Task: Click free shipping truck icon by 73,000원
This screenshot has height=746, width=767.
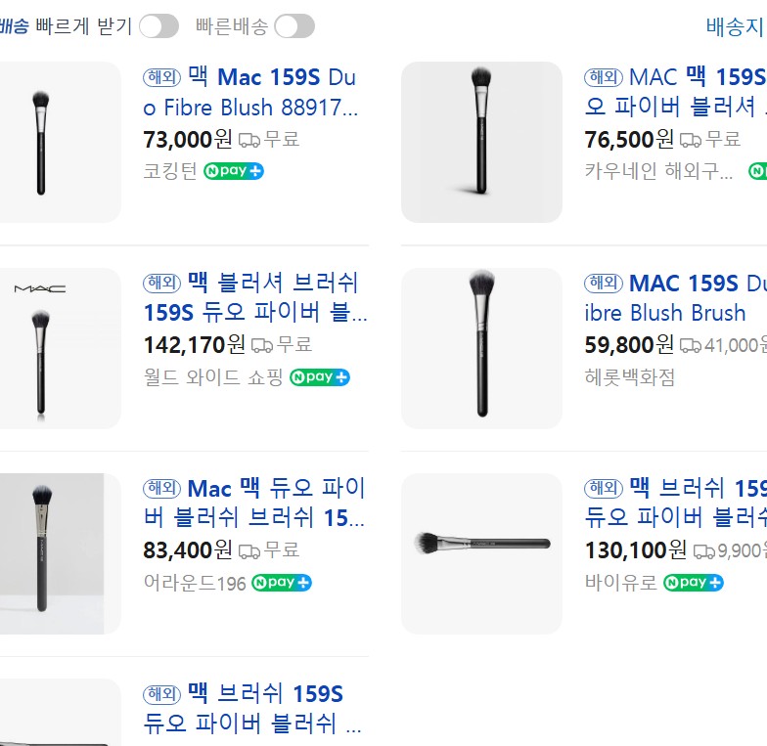Action: [249, 140]
